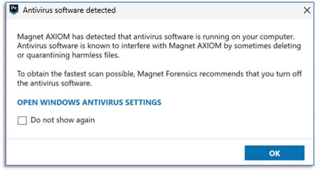The height and width of the screenshot is (171, 316).
Task: Click the line starting 'To obtain the fastest scan'
Action: pyautogui.click(x=159, y=74)
